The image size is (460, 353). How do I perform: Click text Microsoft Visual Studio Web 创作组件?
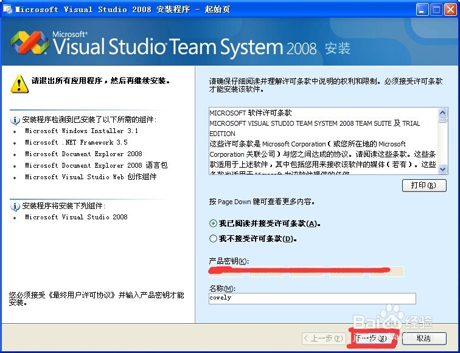(91, 177)
